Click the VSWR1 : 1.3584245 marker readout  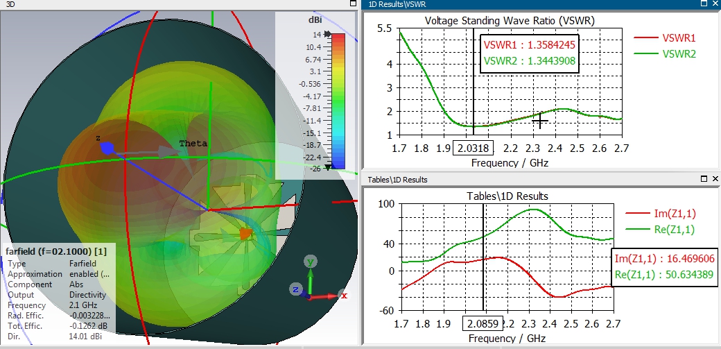[529, 45]
